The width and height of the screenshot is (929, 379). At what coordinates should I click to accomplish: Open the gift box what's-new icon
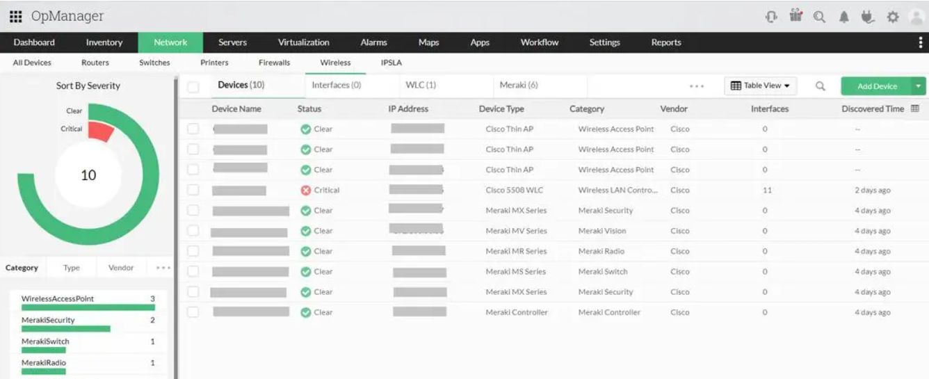pos(795,16)
